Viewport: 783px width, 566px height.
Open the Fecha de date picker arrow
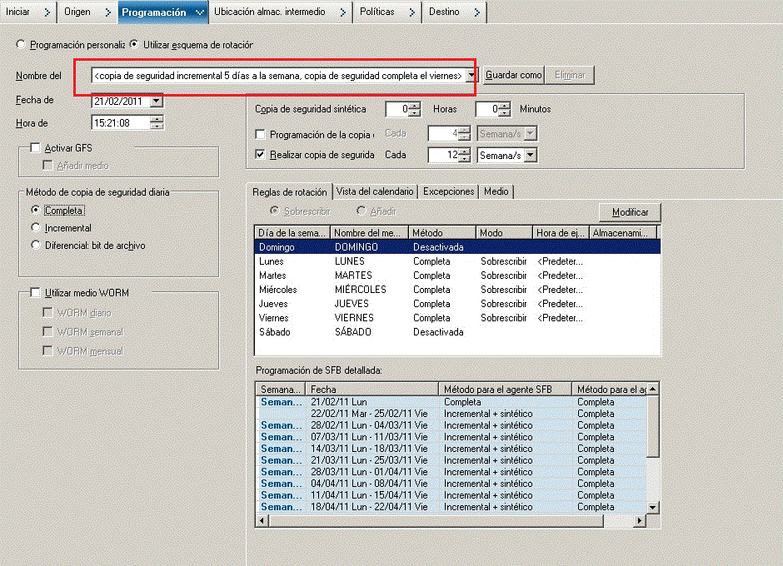coord(156,102)
